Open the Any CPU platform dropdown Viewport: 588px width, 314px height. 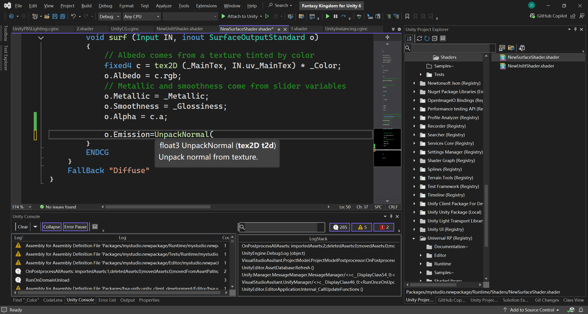click(142, 17)
